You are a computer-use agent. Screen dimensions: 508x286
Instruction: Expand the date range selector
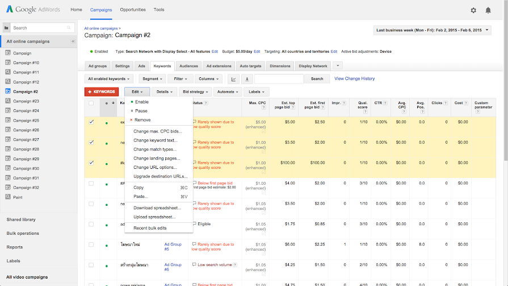point(432,30)
